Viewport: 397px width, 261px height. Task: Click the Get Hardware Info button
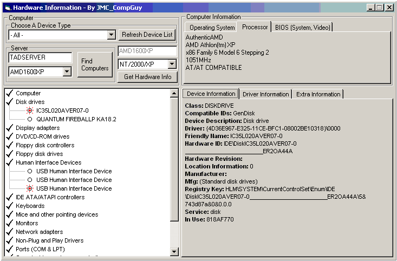point(147,77)
